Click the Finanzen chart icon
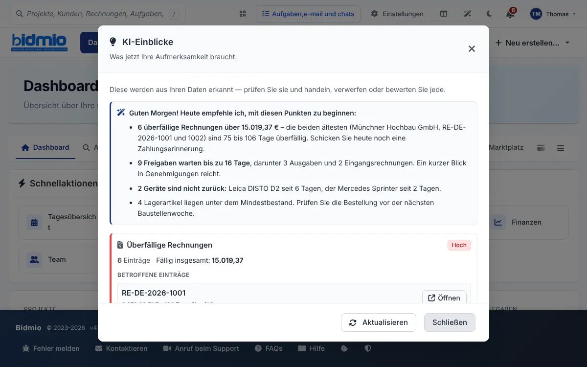 (x=498, y=222)
